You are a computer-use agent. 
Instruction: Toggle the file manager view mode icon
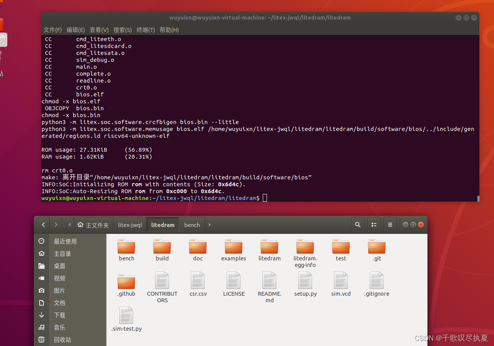pos(374,225)
